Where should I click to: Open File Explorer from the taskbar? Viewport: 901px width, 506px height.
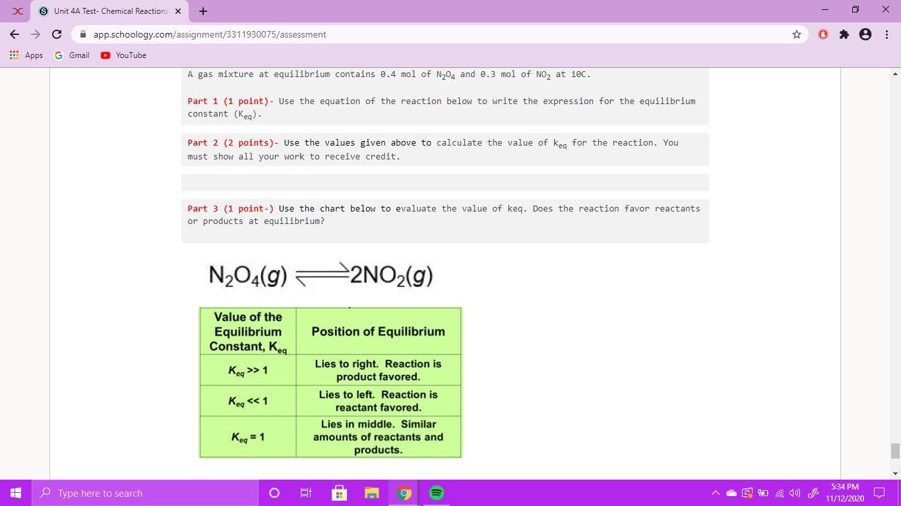coord(371,493)
